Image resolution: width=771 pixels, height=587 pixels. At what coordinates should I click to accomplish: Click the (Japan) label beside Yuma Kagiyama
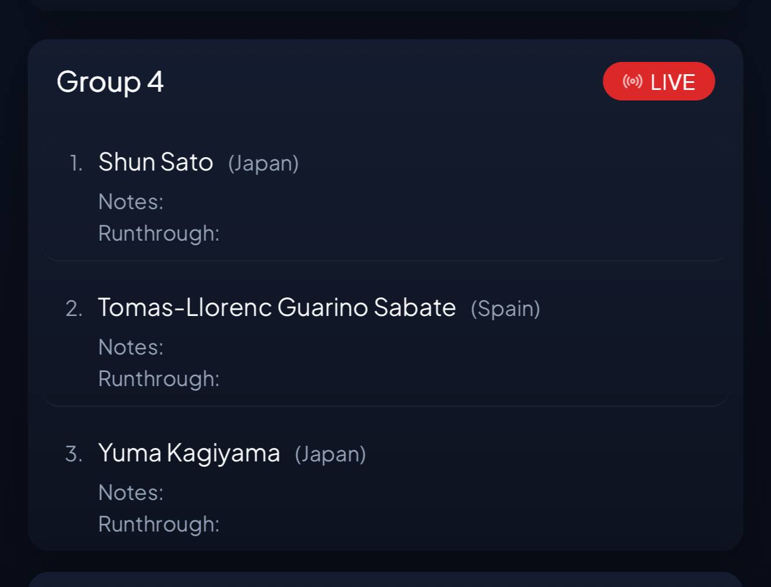tap(331, 454)
